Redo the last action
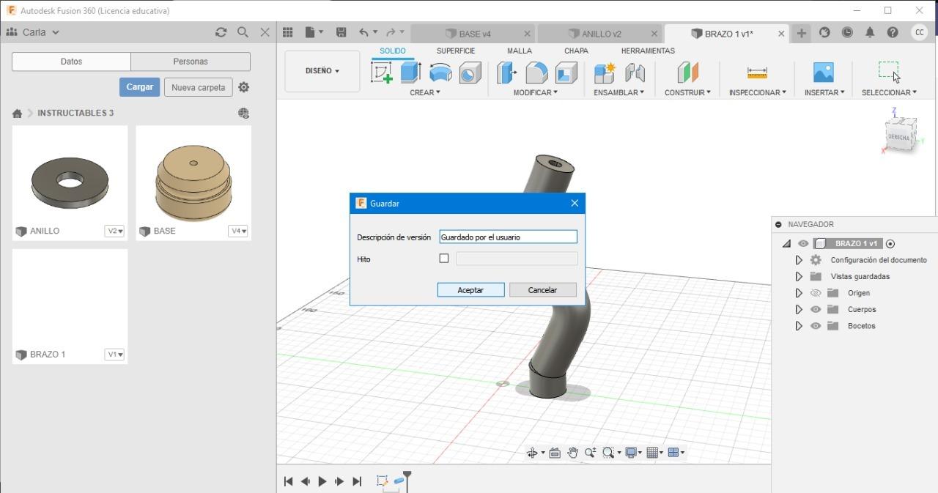938x493 pixels. [x=391, y=32]
